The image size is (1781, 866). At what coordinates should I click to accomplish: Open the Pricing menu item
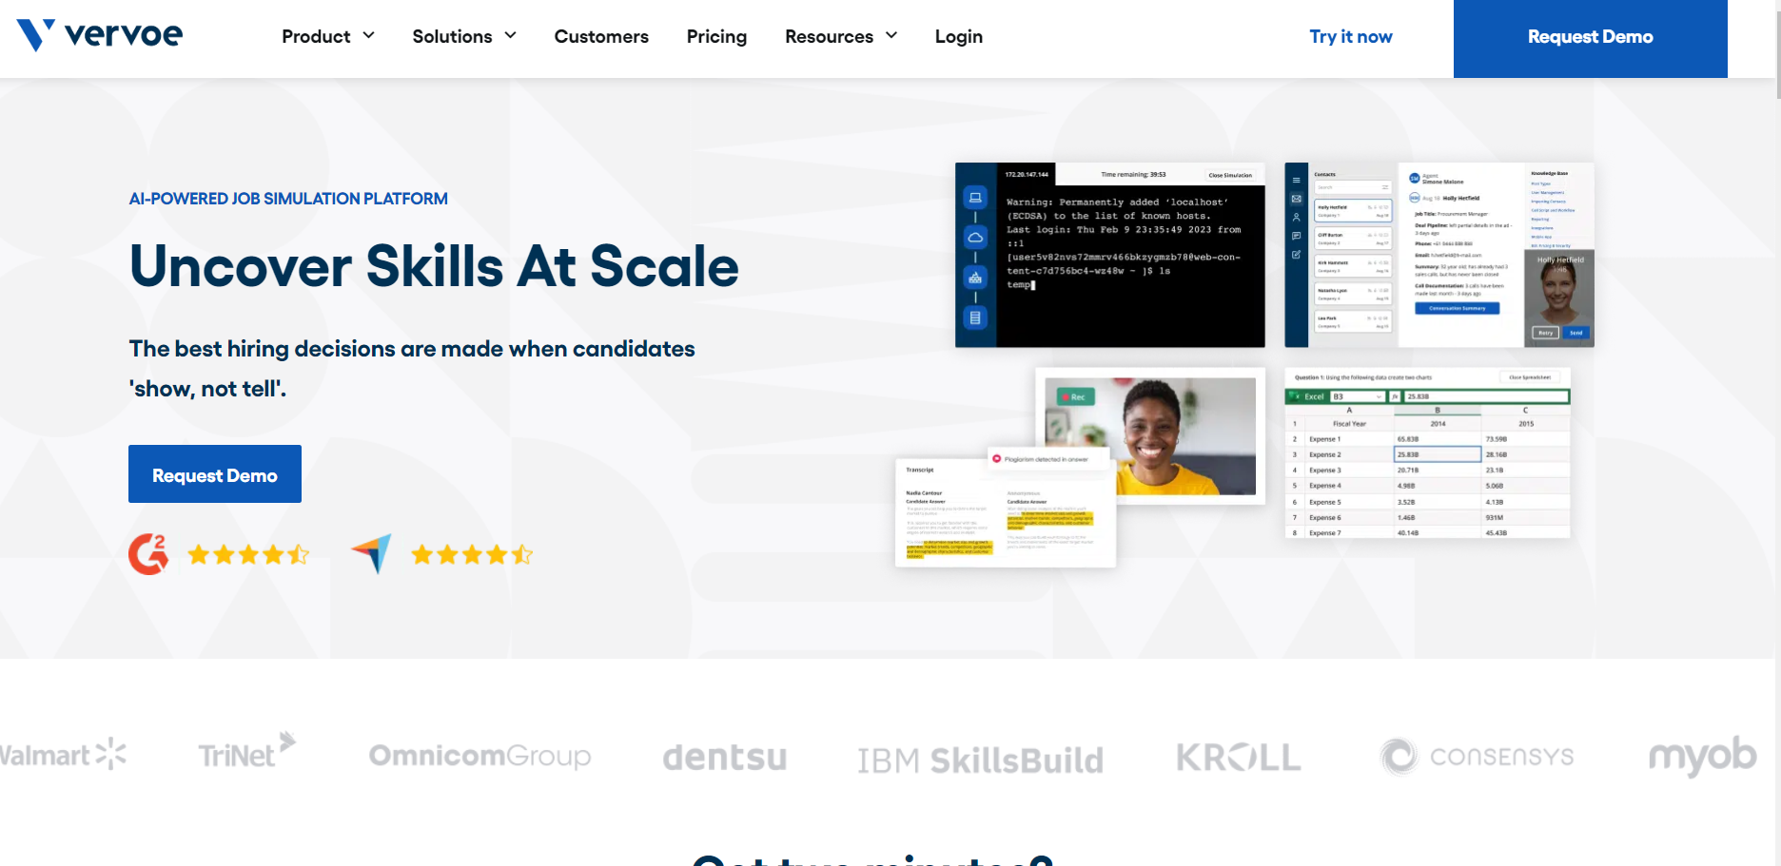coord(716,36)
